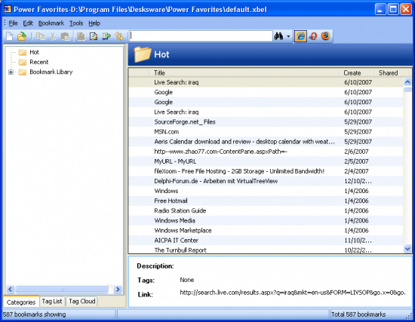The image size is (415, 322).
Task: Click the tree panel scroll right arrow
Action: (118, 290)
